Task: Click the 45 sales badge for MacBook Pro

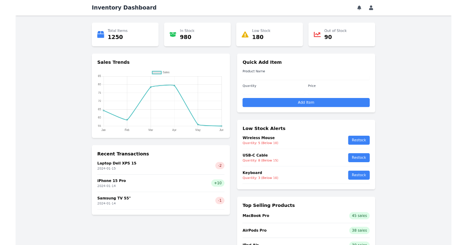Action: coord(359,215)
